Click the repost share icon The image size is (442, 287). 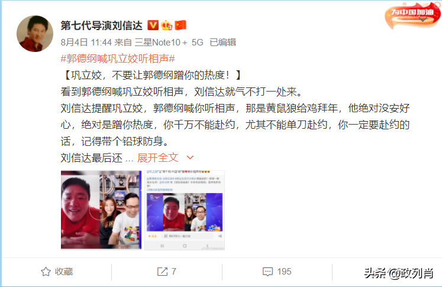(162, 272)
